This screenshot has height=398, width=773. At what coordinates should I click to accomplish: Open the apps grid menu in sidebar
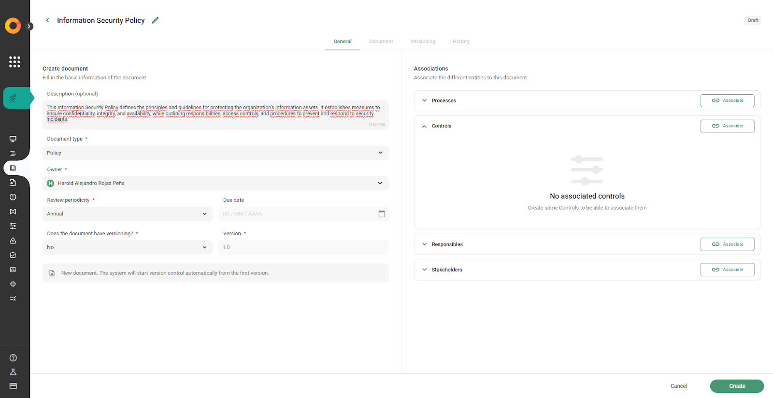pyautogui.click(x=14, y=62)
